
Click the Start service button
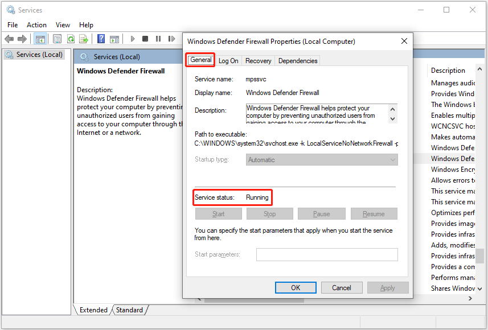pos(219,214)
